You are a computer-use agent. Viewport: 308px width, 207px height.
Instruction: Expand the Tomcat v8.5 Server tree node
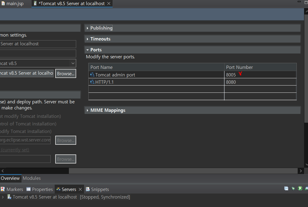[x=3, y=197]
